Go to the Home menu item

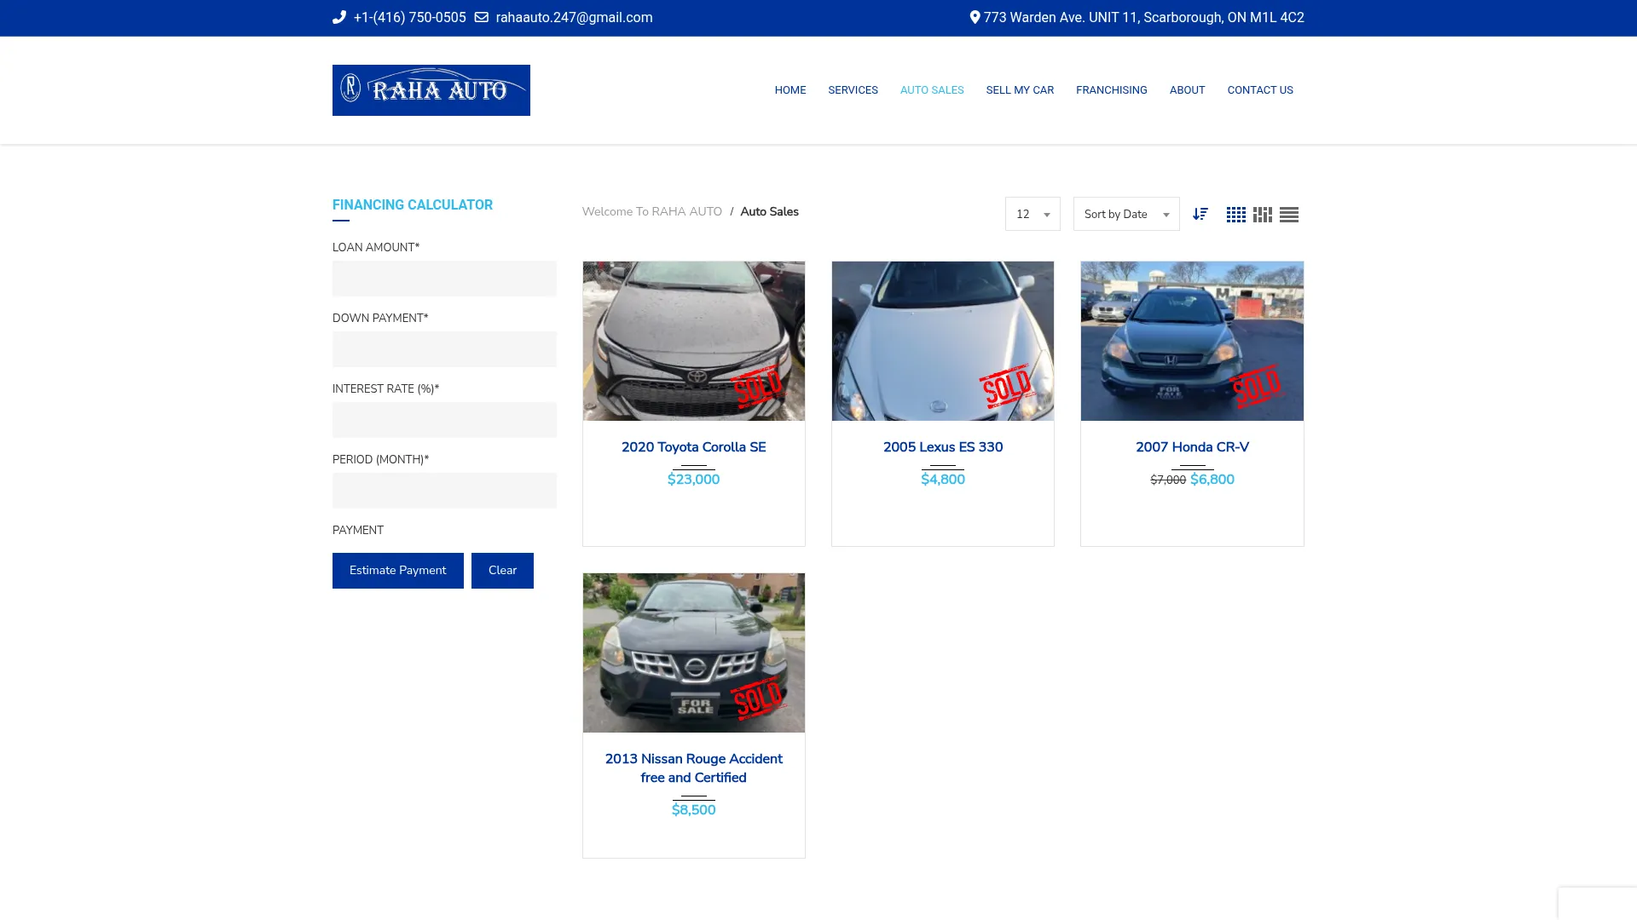pos(790,90)
